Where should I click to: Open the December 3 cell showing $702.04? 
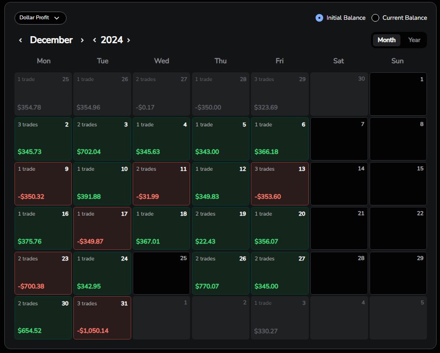click(102, 139)
